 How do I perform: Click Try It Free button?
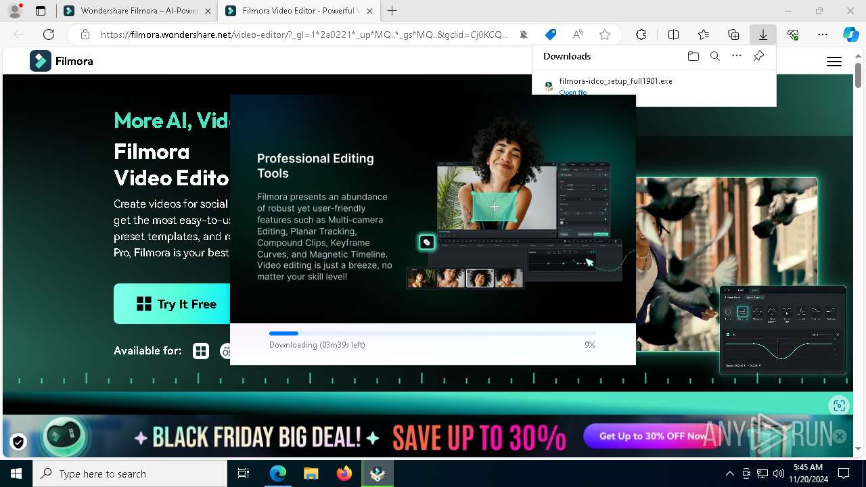point(172,304)
